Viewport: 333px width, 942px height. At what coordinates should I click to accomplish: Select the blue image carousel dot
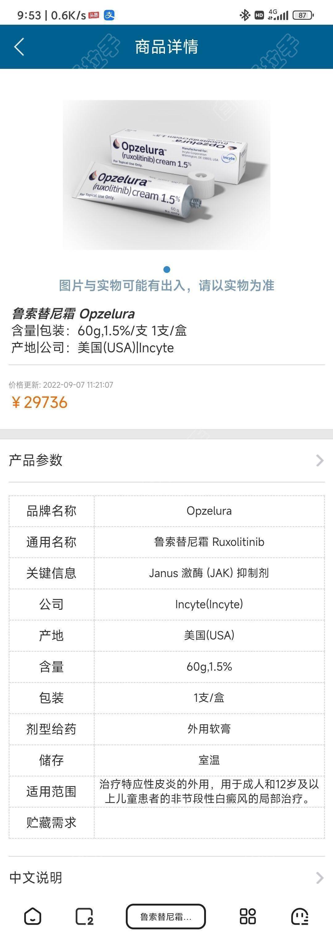tap(167, 270)
